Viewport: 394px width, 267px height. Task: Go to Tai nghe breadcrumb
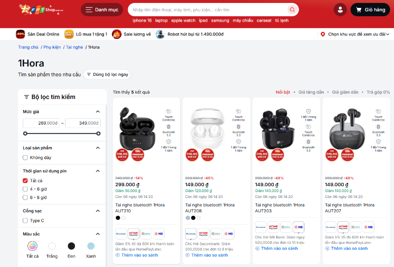74,47
